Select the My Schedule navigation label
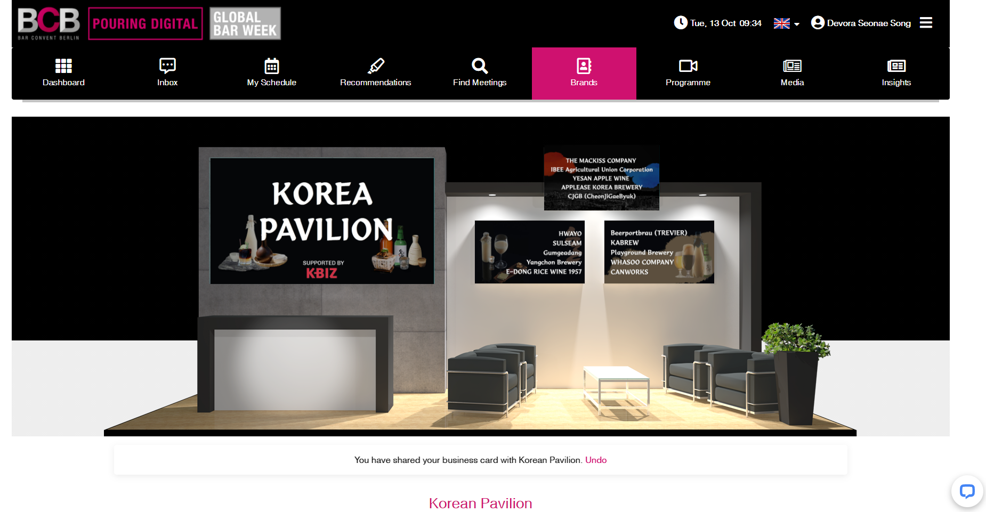Viewport: 986px width, 512px height. 272,83
